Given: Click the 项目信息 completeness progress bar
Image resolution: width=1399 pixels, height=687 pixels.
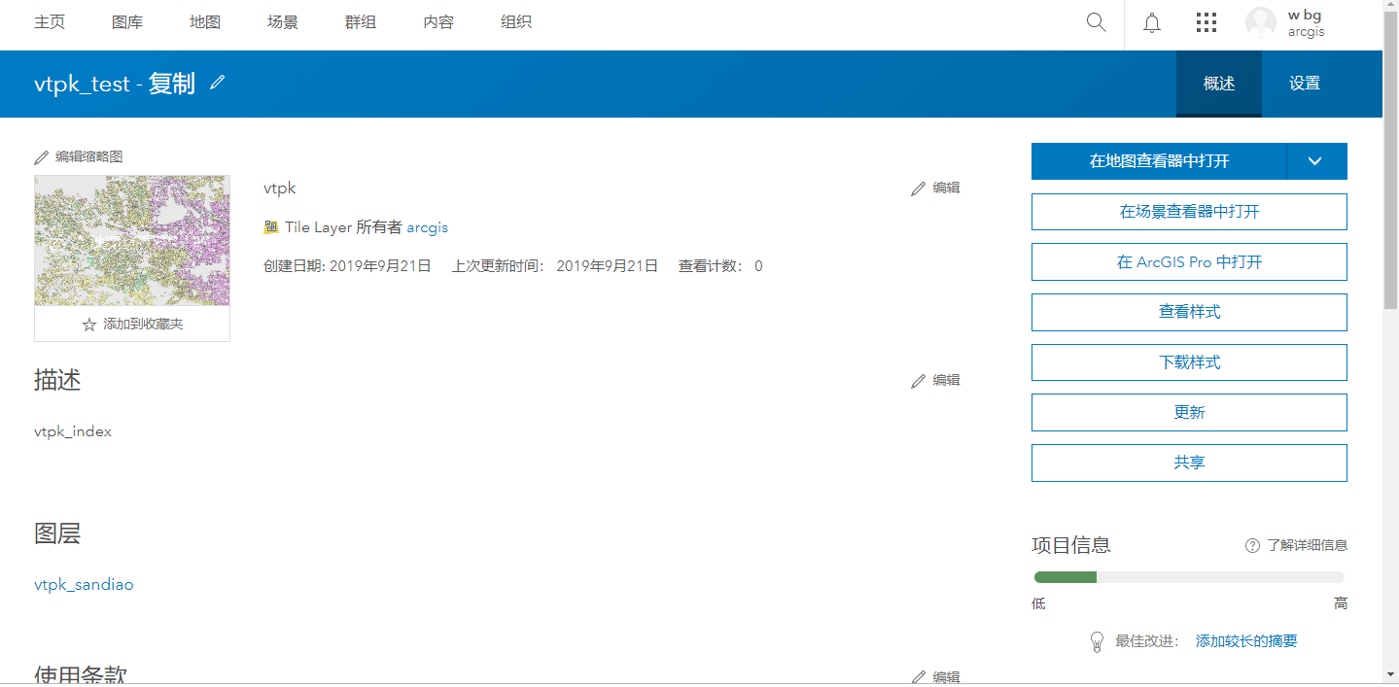Looking at the screenshot, I should tap(1189, 577).
